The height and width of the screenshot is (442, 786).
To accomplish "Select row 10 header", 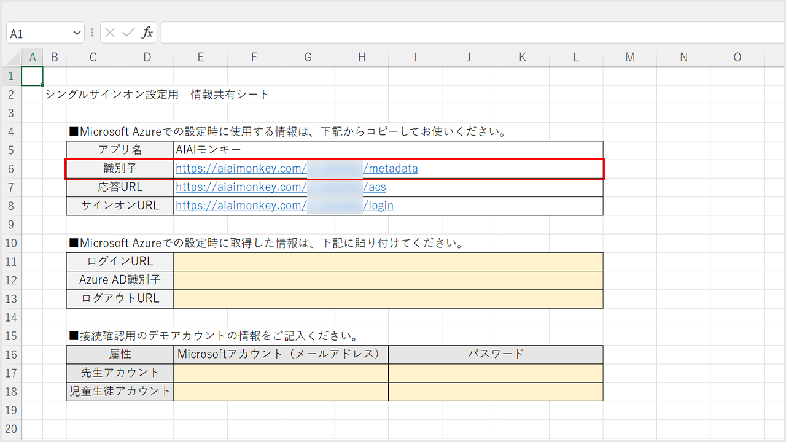I will (11, 243).
